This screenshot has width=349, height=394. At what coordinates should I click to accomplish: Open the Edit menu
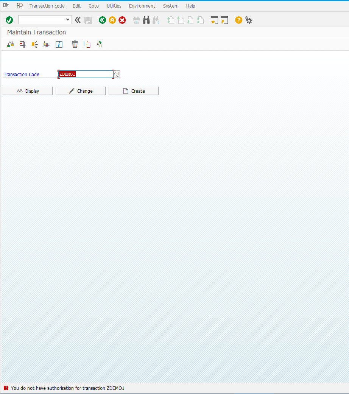(76, 6)
